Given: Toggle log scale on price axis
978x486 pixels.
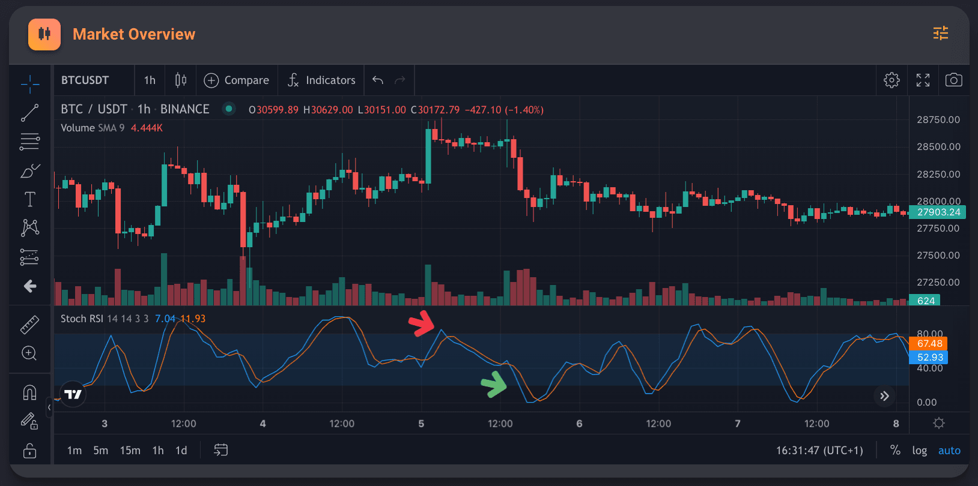Looking at the screenshot, I should 919,451.
